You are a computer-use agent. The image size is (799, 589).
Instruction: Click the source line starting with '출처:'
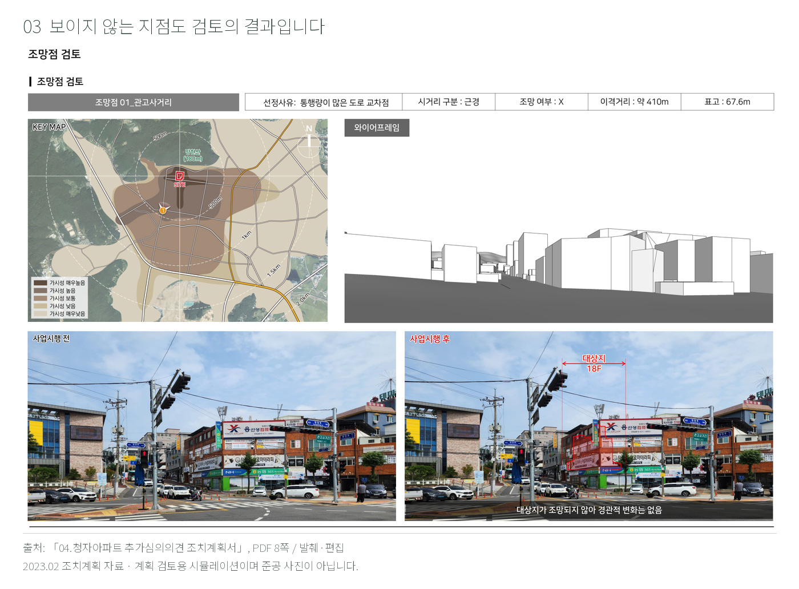pyautogui.click(x=183, y=548)
